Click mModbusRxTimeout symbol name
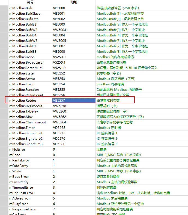 (x=26, y=106)
